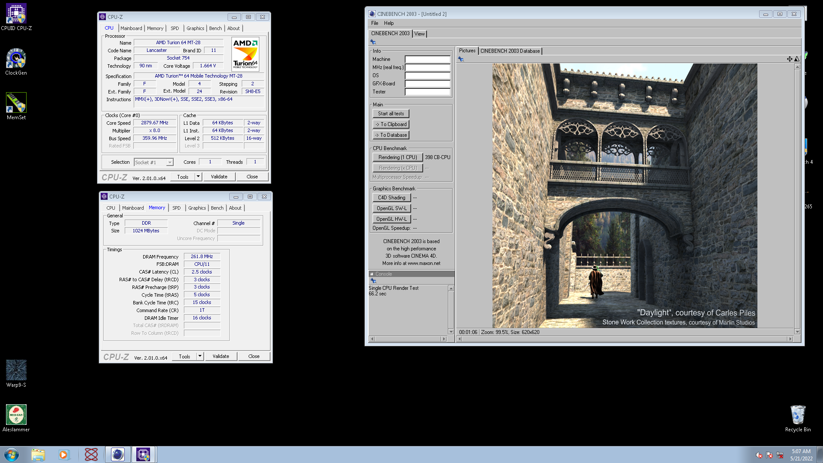Switch to the CPU-Z taskbar button
Viewport: 823px width, 463px height.
(x=143, y=454)
